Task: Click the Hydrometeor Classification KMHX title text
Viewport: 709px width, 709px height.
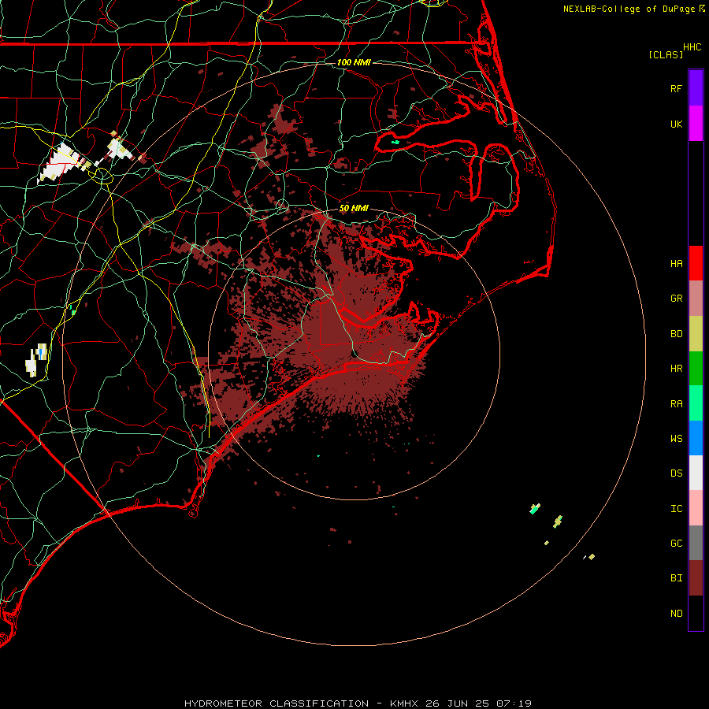Action: point(358,703)
